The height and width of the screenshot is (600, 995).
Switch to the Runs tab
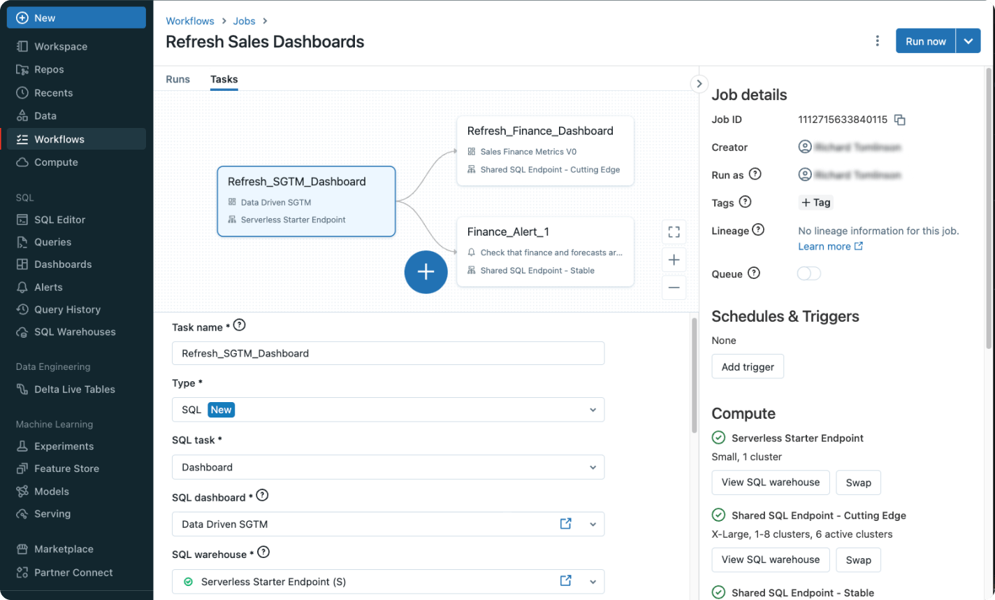coord(177,79)
